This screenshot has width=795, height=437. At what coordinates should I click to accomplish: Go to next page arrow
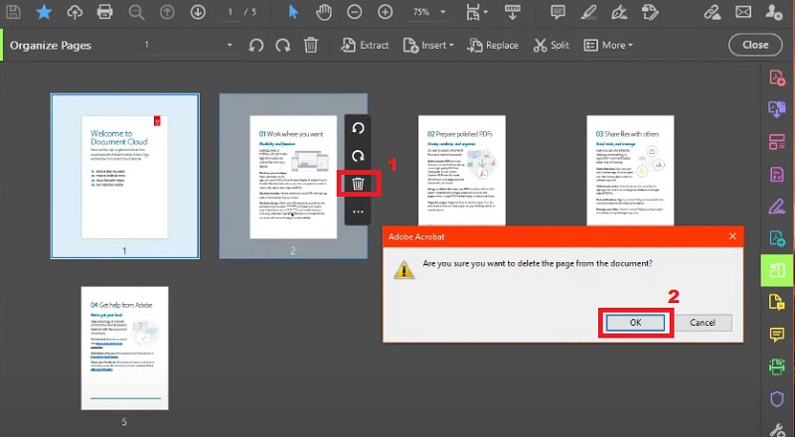198,12
